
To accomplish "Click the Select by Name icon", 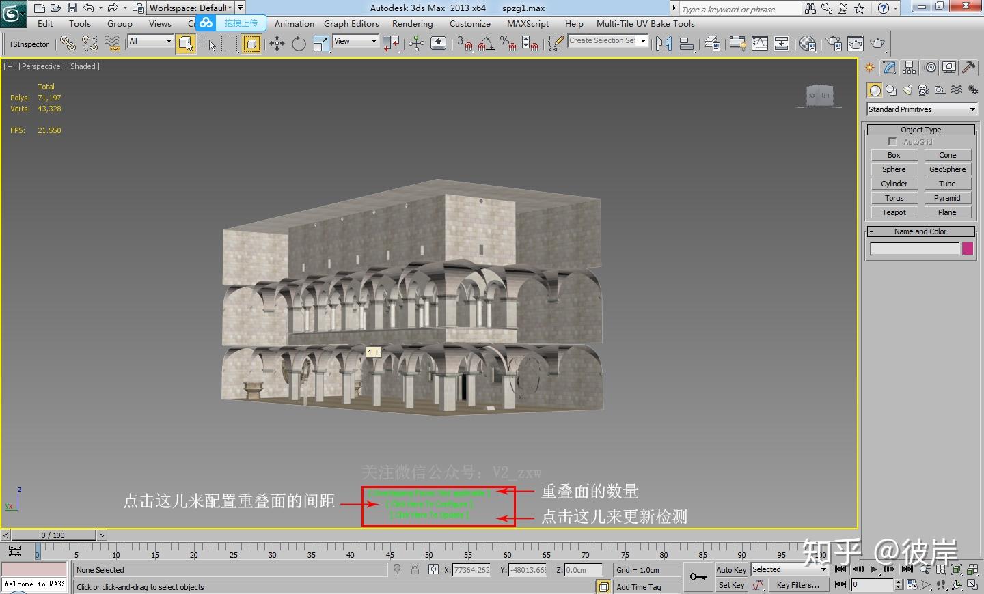I will pos(208,44).
